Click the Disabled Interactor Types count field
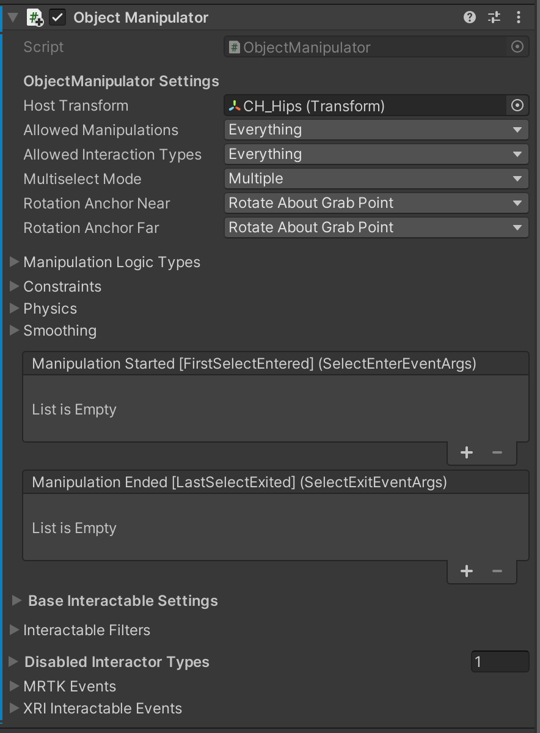Viewport: 540px width, 733px height. [x=499, y=662]
